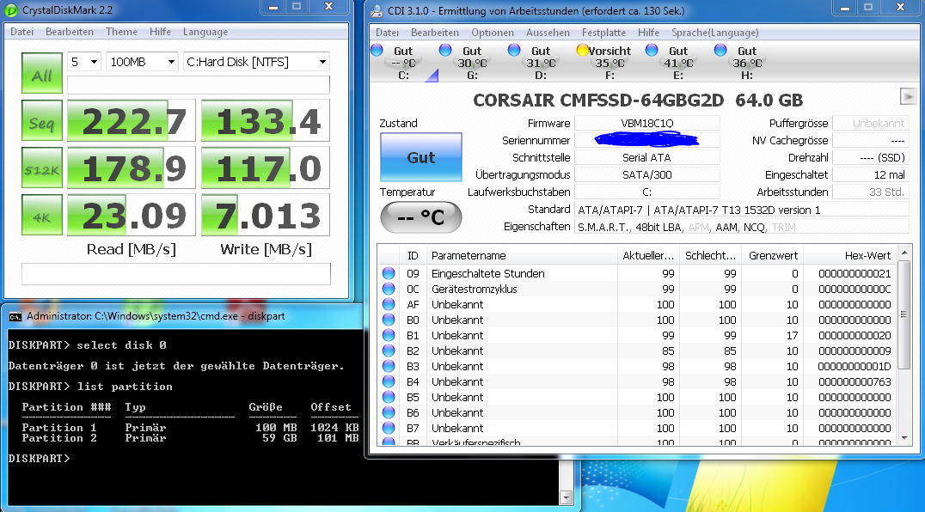Click status circle for Gerätestromzyklus row
The height and width of the screenshot is (512, 925).
(389, 289)
